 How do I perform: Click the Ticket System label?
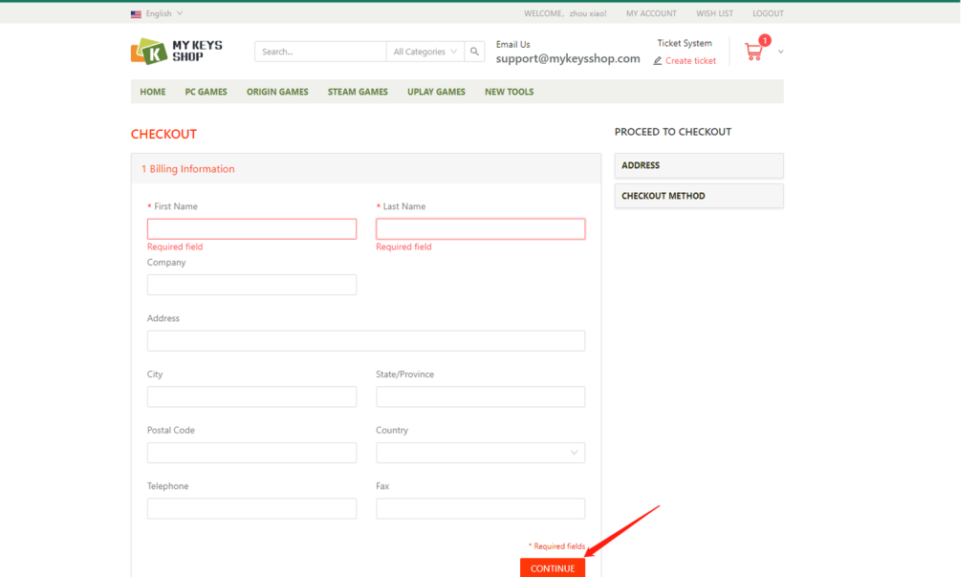(x=685, y=43)
